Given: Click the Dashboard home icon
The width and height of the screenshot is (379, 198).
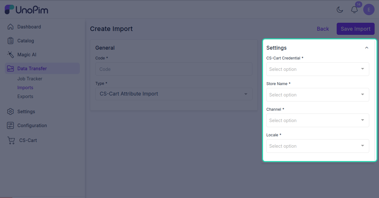Looking at the screenshot, I should 10,27.
